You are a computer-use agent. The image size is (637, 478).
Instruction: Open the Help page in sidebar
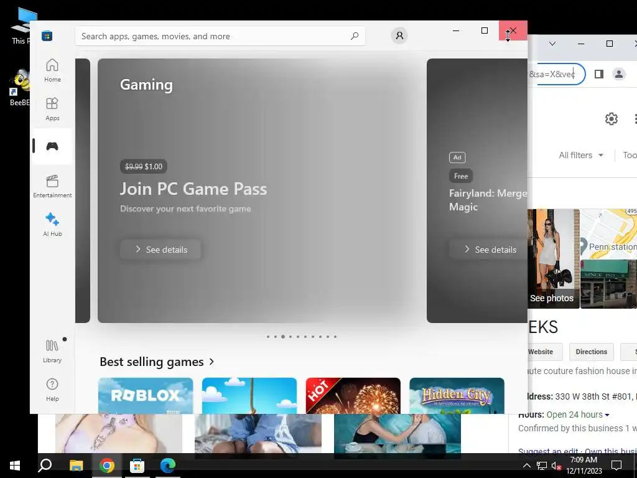click(x=52, y=390)
